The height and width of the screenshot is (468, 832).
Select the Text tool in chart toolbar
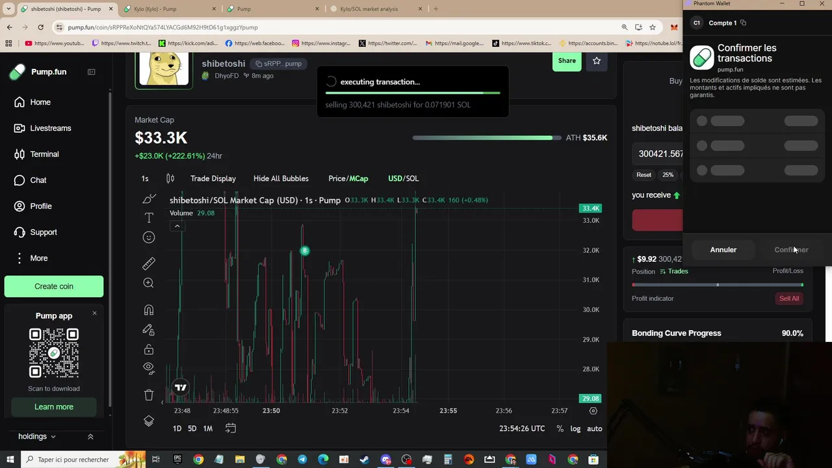tap(149, 218)
